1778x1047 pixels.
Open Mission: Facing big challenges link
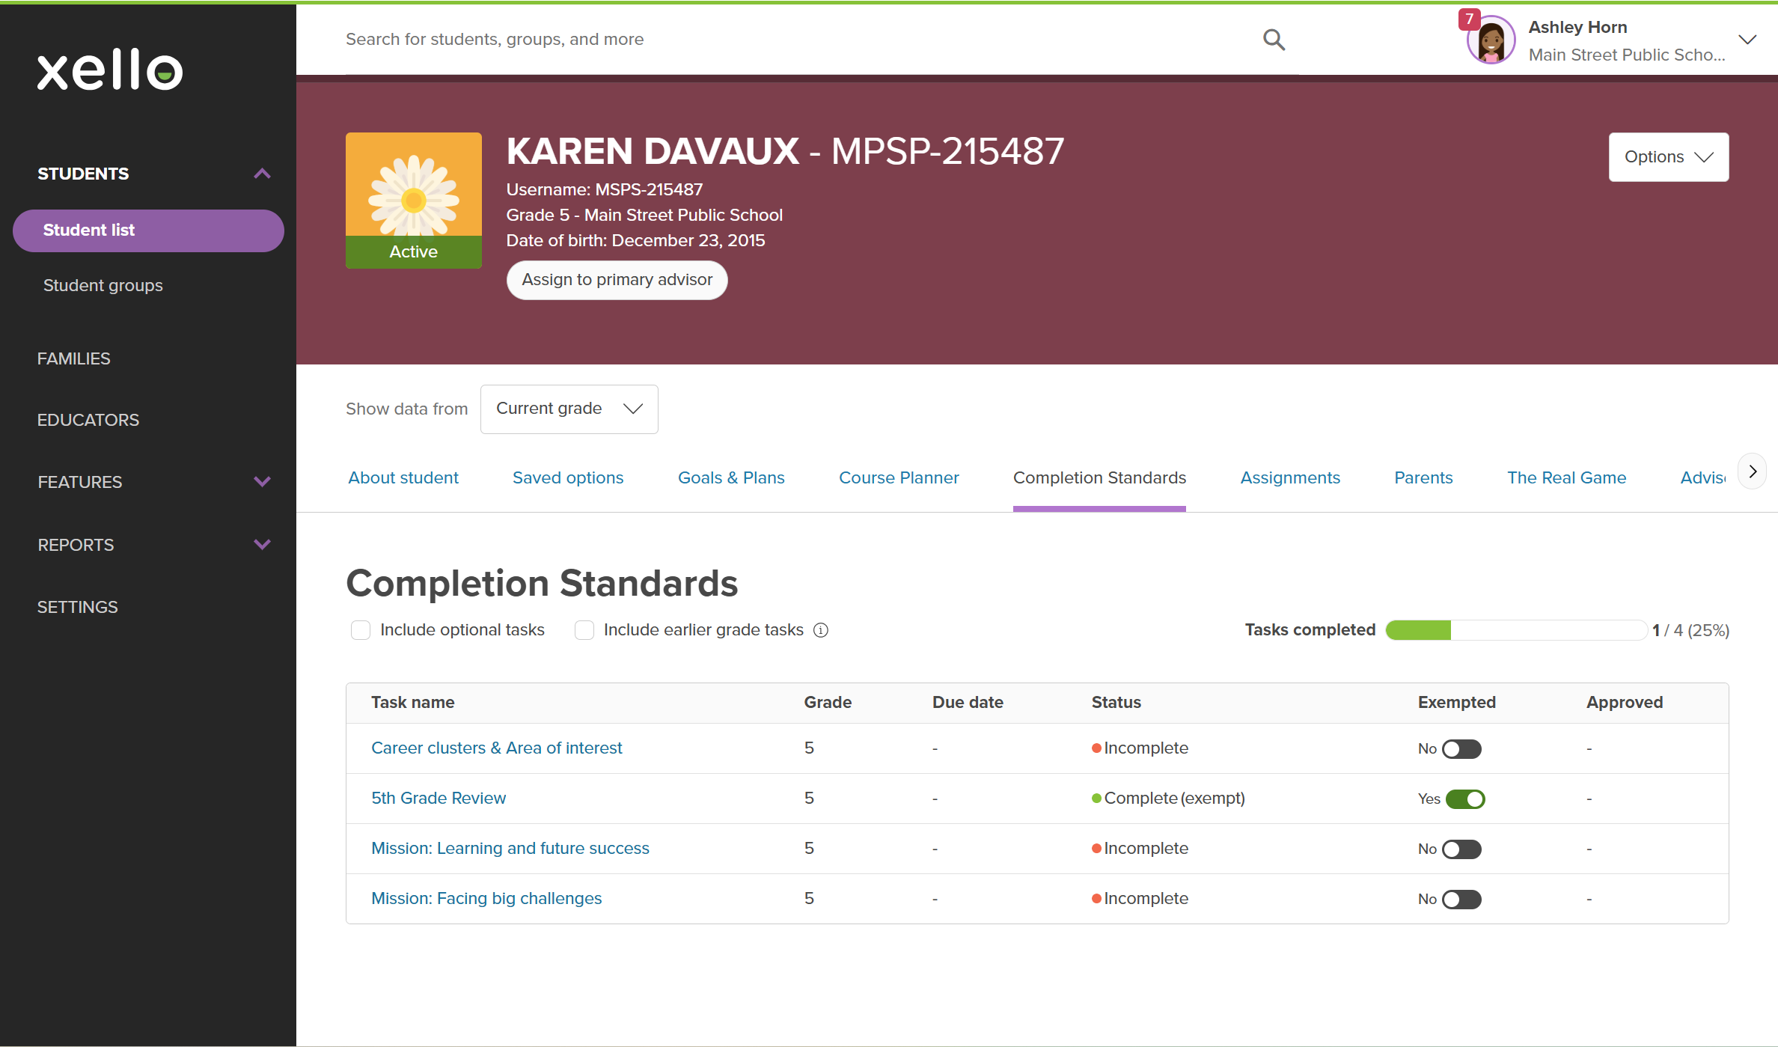(x=486, y=898)
